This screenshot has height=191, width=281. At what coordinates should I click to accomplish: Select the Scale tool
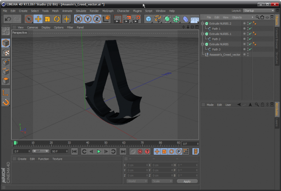coord(48,19)
